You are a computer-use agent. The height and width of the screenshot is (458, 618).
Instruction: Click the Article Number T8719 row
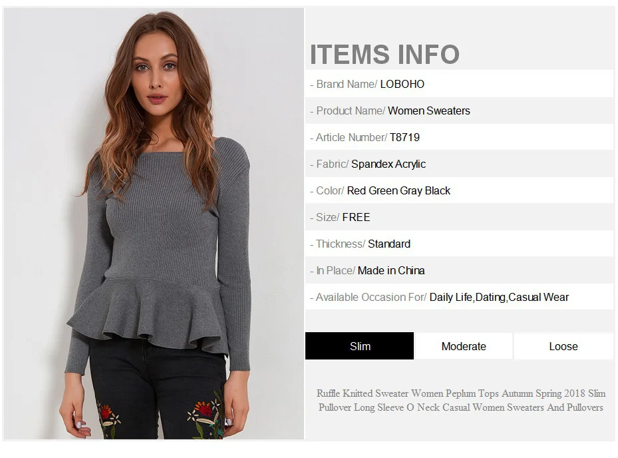pyautogui.click(x=459, y=137)
